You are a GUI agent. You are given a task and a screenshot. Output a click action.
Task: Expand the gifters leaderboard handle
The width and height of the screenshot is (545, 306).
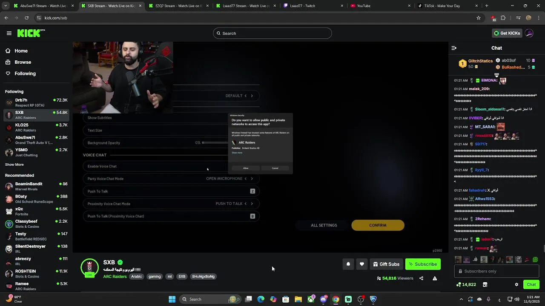click(x=496, y=75)
